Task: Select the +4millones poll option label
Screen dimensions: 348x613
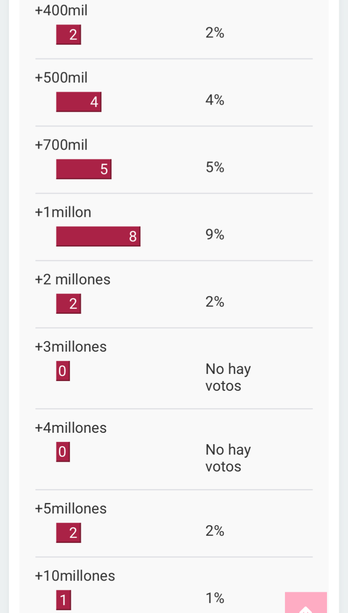Action: [x=71, y=428]
